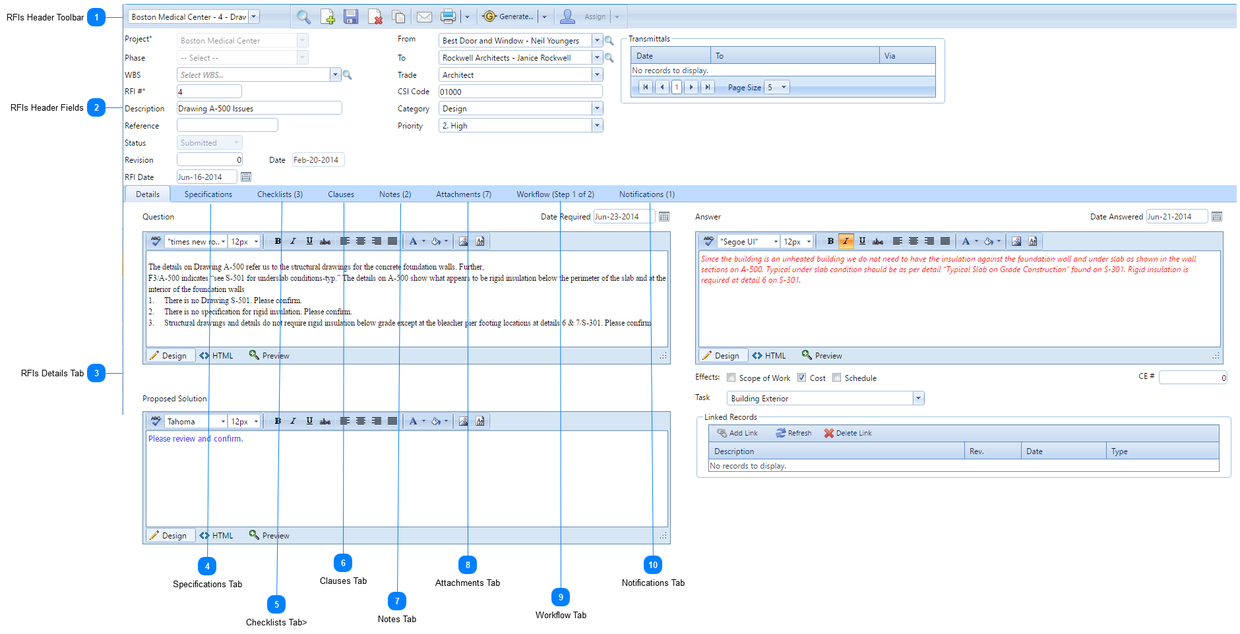Check the Schedule effect checkbox

click(x=836, y=378)
